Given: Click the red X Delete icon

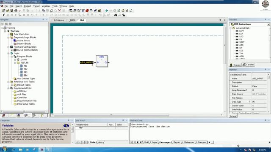Looking at the screenshot, I should point(59,11).
